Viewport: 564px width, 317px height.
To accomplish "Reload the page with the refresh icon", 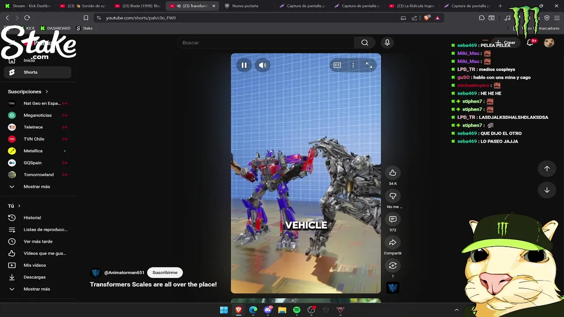I will tap(27, 18).
